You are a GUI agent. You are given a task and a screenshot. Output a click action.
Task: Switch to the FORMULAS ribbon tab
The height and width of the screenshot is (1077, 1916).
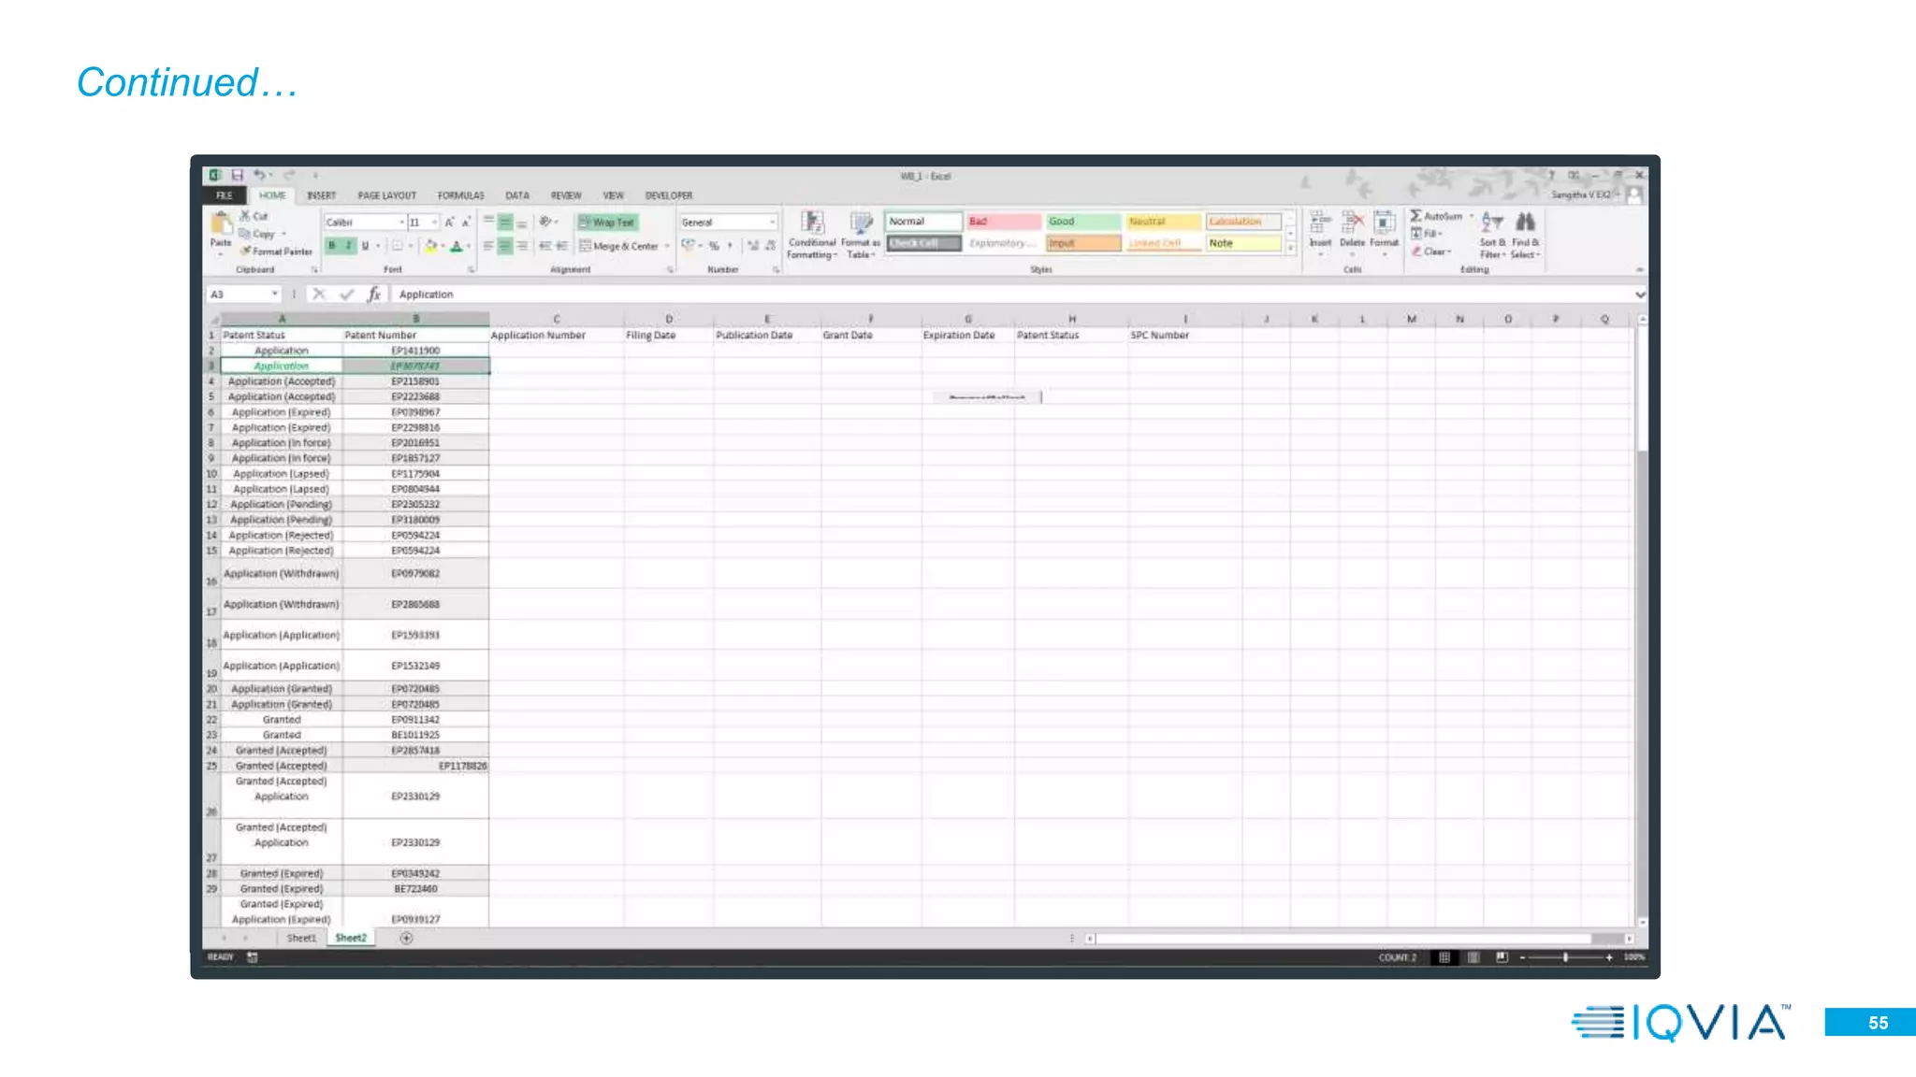(x=460, y=195)
